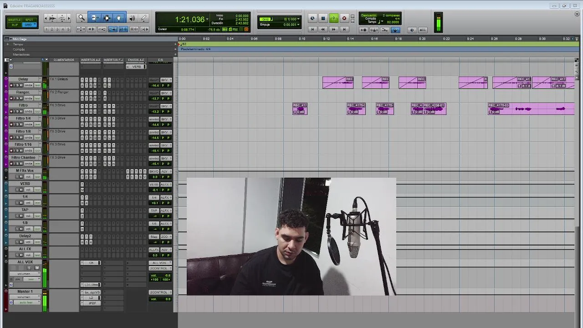
Task: Open the Grid value dropdown
Action: click(x=298, y=19)
